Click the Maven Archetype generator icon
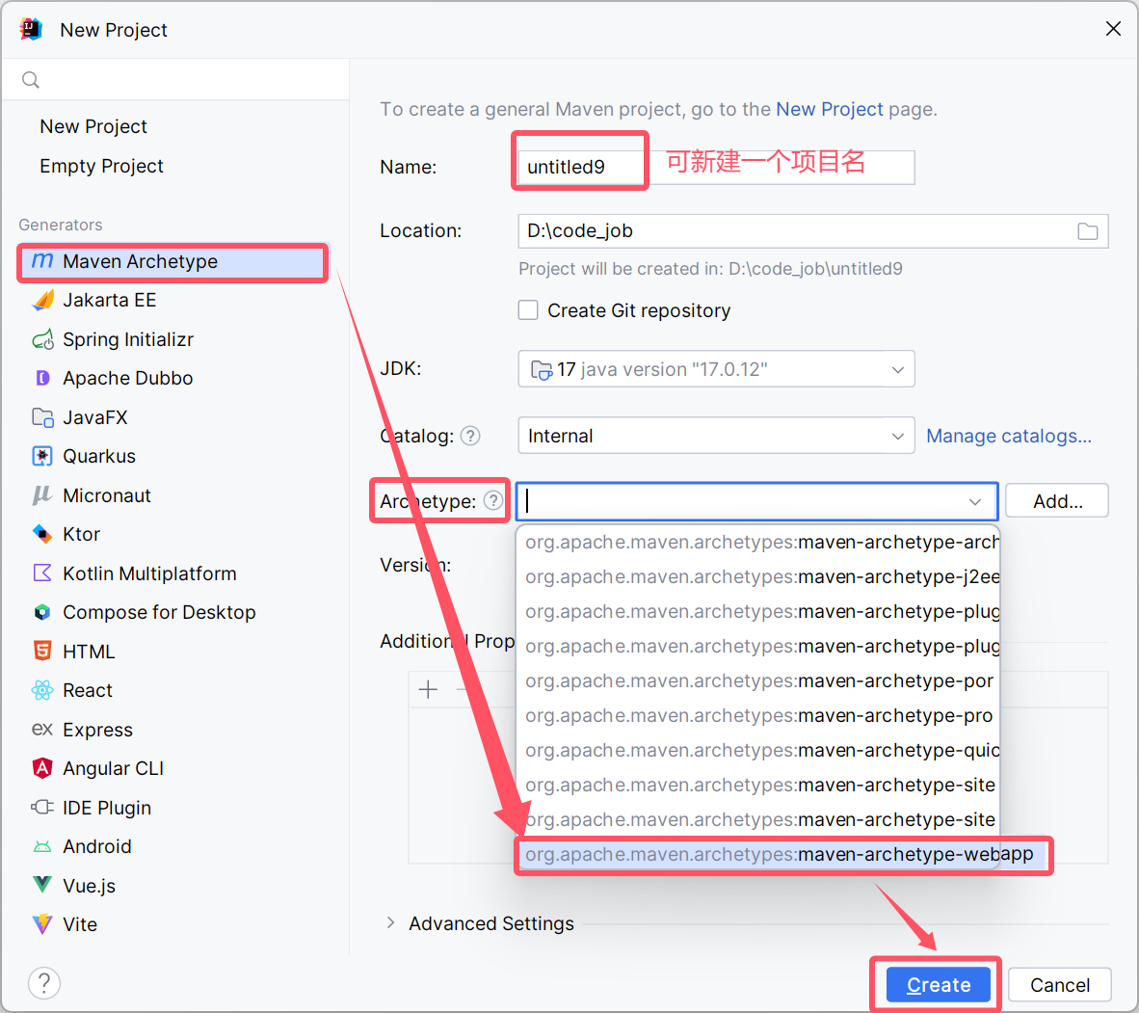1139x1013 pixels. coord(42,261)
